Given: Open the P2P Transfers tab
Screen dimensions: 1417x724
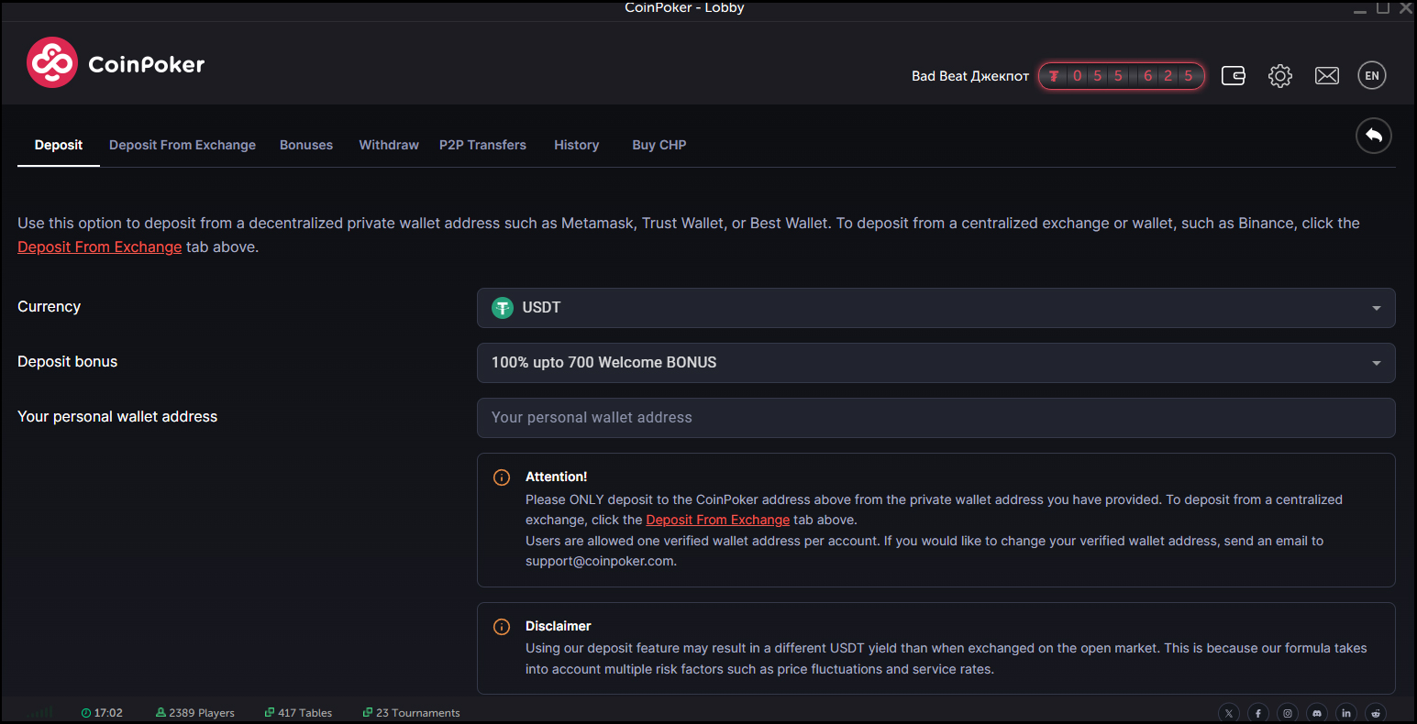Looking at the screenshot, I should click(482, 145).
